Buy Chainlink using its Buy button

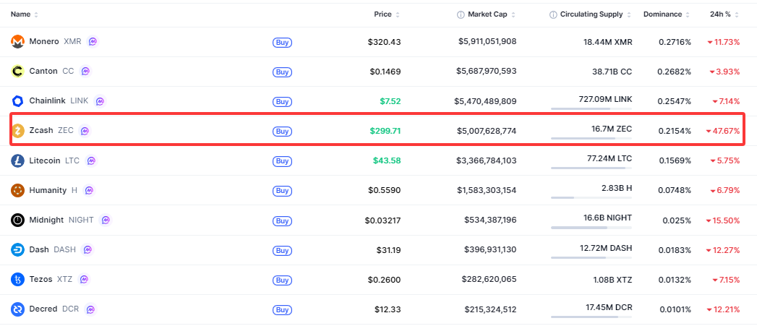point(282,102)
